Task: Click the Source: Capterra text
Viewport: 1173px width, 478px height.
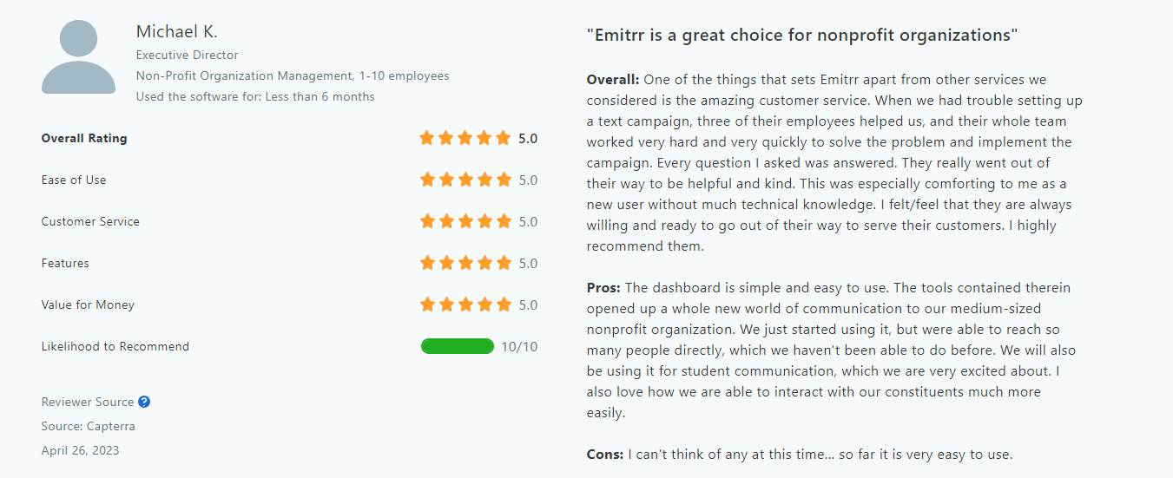Action: [88, 426]
